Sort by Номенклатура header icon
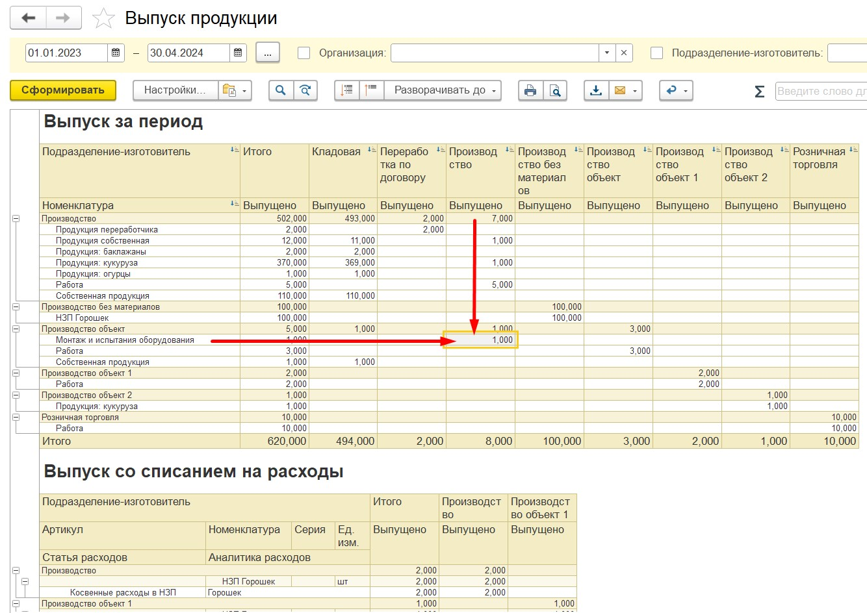This screenshot has width=867, height=613. tap(235, 204)
